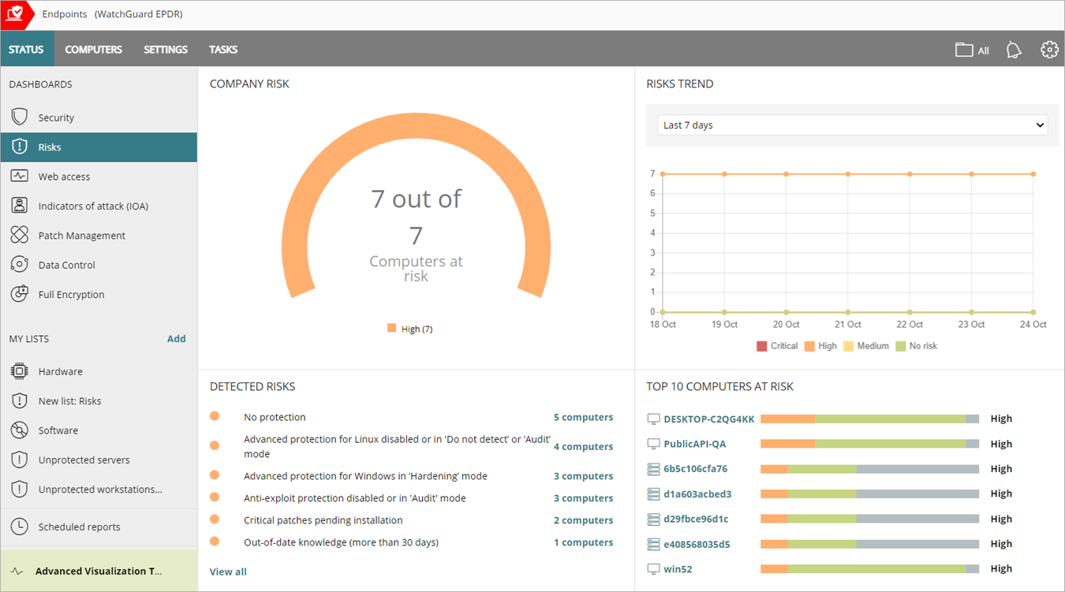Open d29fbce96d1c computer link

(x=696, y=519)
